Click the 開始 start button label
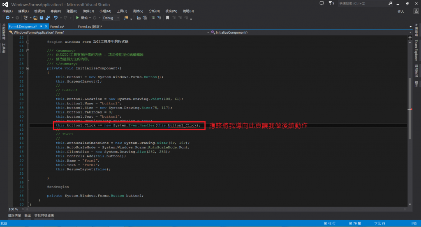The image size is (421, 227). point(84,18)
